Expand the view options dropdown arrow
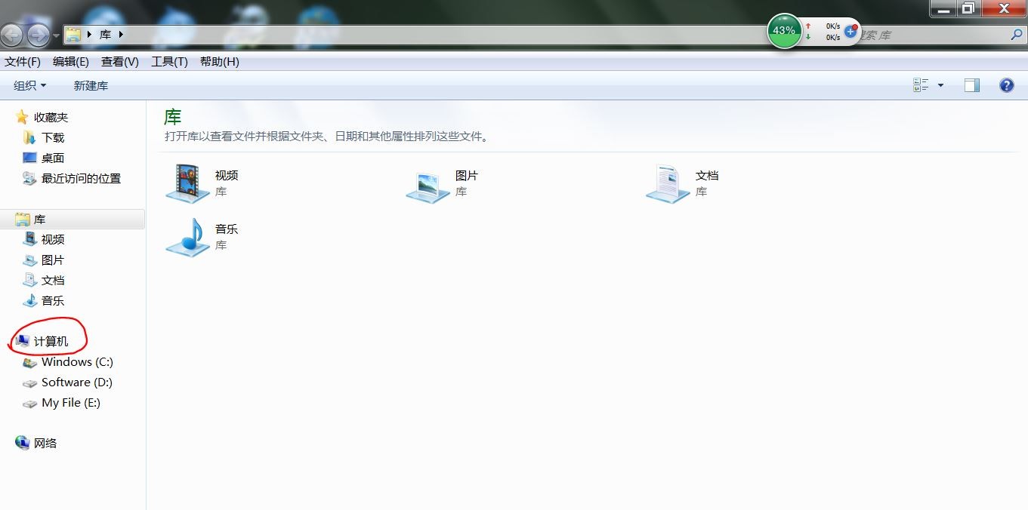The image size is (1028, 510). click(x=940, y=85)
